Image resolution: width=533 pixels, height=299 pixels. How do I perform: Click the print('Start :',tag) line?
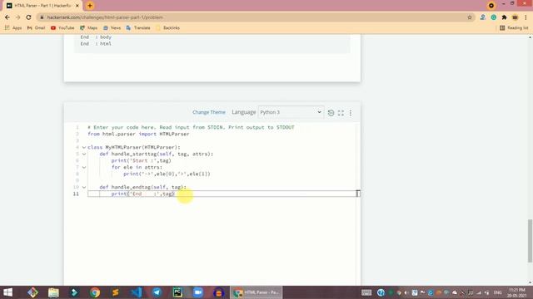[x=141, y=160]
